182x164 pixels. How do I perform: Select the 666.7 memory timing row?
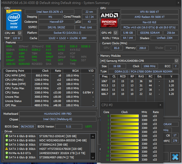tap(139, 94)
